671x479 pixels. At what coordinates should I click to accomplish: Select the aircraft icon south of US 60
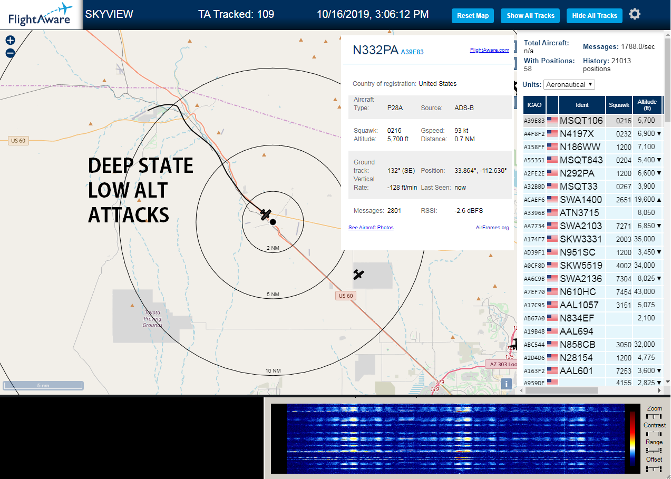tap(359, 275)
